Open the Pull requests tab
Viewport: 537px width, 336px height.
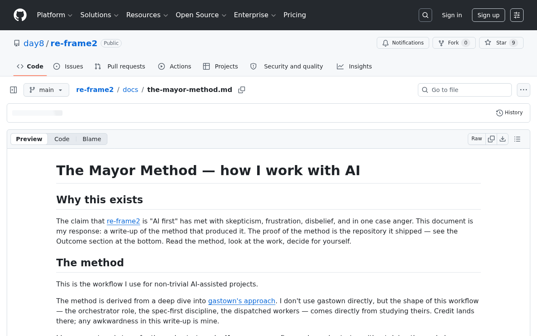click(x=120, y=66)
